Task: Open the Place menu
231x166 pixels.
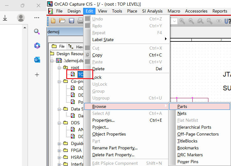Action: point(132,11)
